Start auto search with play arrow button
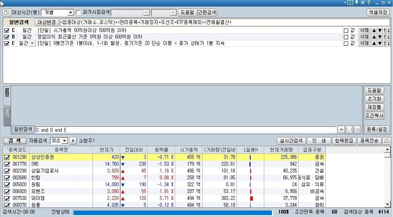 click(x=73, y=141)
